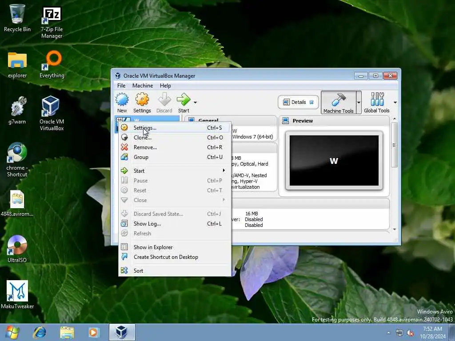Viewport: 455px width, 341px height.
Task: Choose Clone... in the context menu
Action: click(175, 138)
